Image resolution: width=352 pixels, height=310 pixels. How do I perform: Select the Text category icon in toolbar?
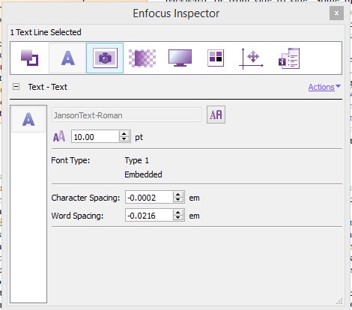click(67, 58)
